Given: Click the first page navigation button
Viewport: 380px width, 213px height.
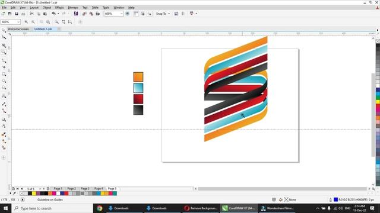Looking at the screenshot, I should tap(17, 189).
